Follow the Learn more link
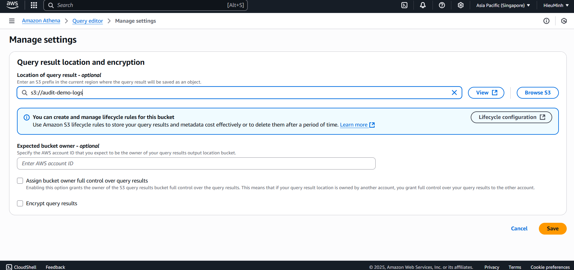574x270 pixels. pos(357,125)
